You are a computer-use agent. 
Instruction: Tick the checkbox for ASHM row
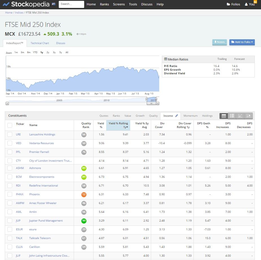10,168
